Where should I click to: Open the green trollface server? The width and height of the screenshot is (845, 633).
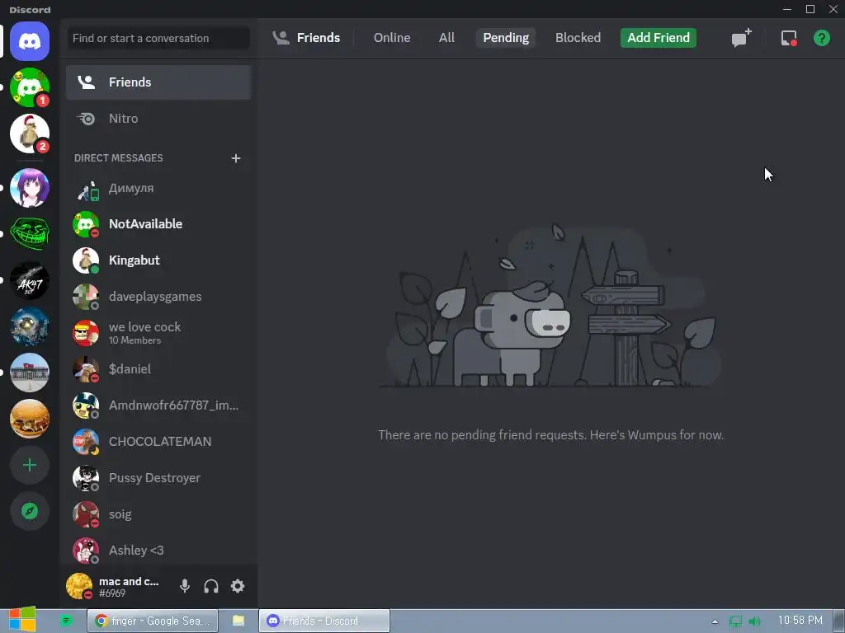click(x=30, y=234)
